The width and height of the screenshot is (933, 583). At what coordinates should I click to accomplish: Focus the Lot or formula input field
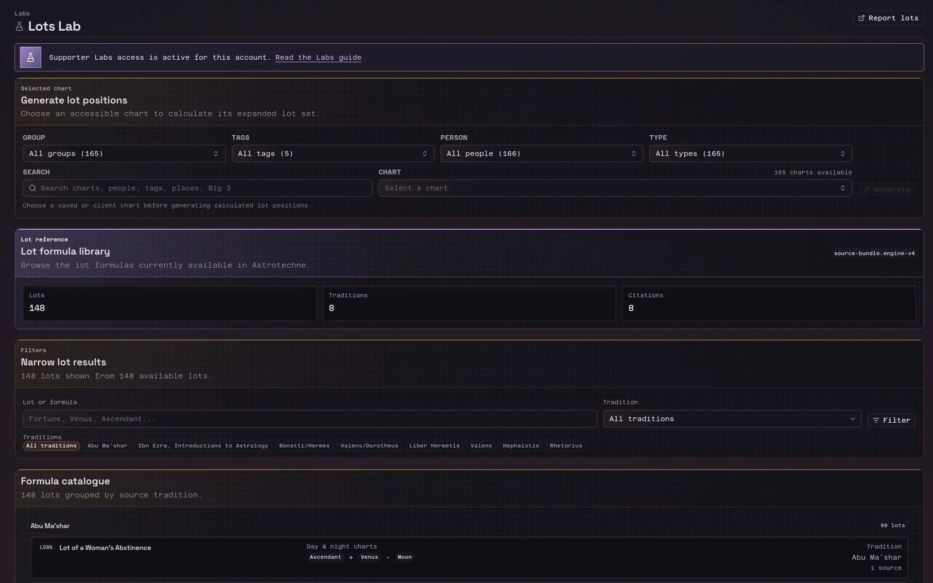tap(310, 419)
